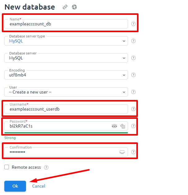Open the Database server type dropdown

[66, 41]
